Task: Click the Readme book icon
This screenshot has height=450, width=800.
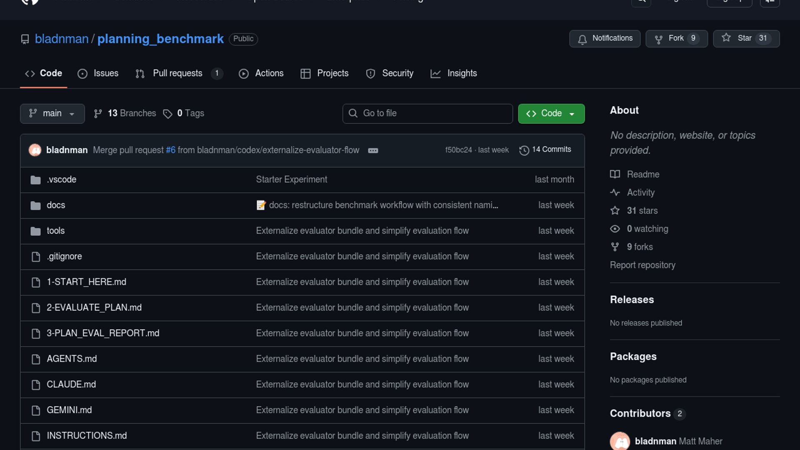Action: pyautogui.click(x=615, y=174)
